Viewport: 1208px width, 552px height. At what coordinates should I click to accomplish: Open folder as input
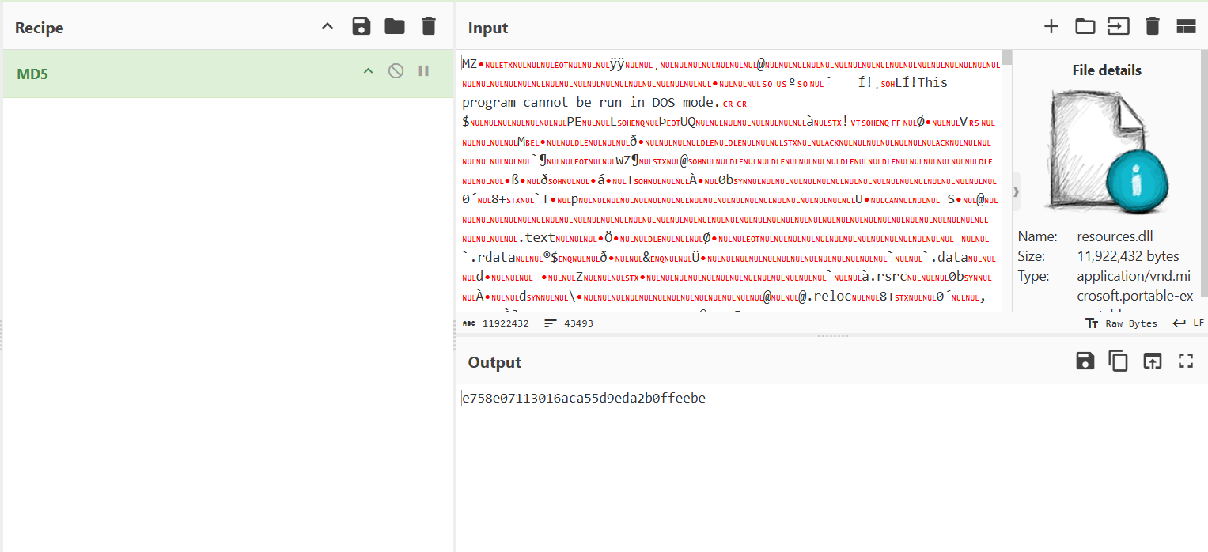pos(1085,27)
